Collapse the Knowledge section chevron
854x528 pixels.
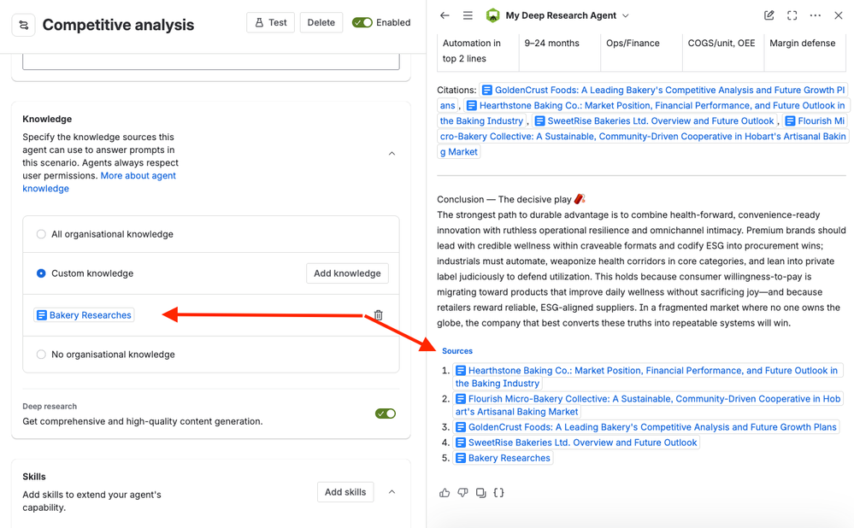(392, 154)
